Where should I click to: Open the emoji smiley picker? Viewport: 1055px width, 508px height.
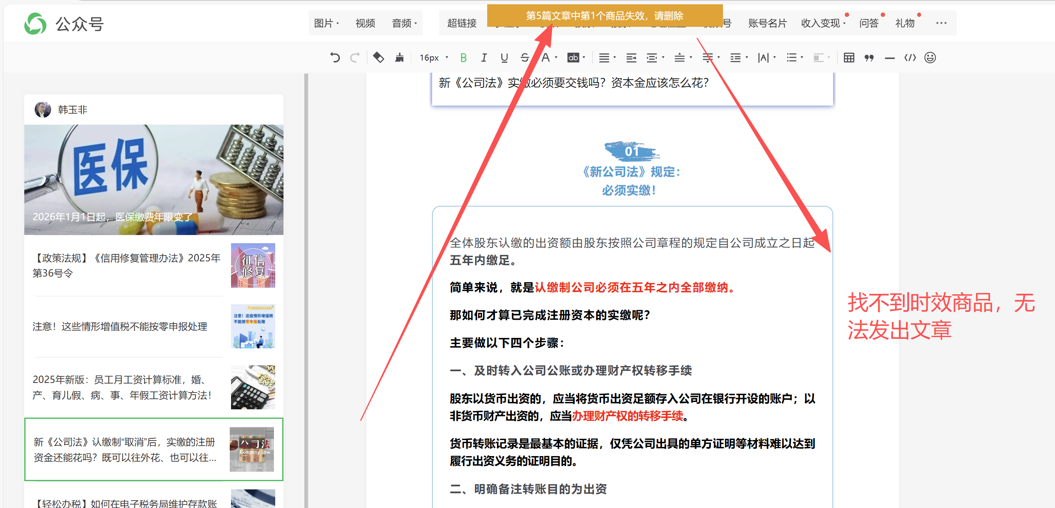(x=930, y=58)
